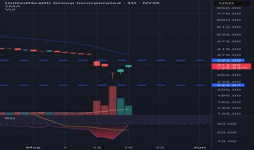Click the May date label
The height and width of the screenshot is (150, 254).
33,147
